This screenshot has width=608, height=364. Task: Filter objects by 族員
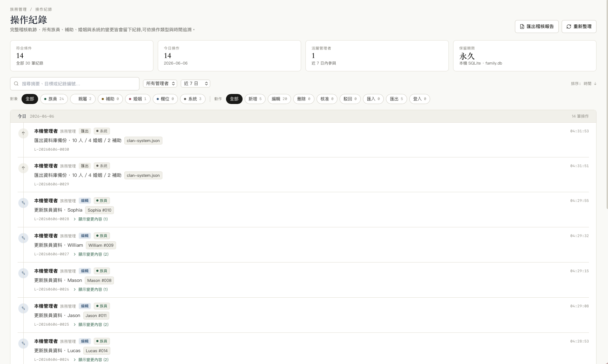[x=54, y=99]
